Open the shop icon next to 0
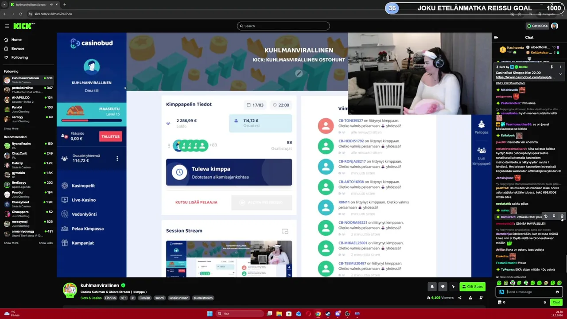Viewport: 567px width, 319px height. pyautogui.click(x=500, y=302)
